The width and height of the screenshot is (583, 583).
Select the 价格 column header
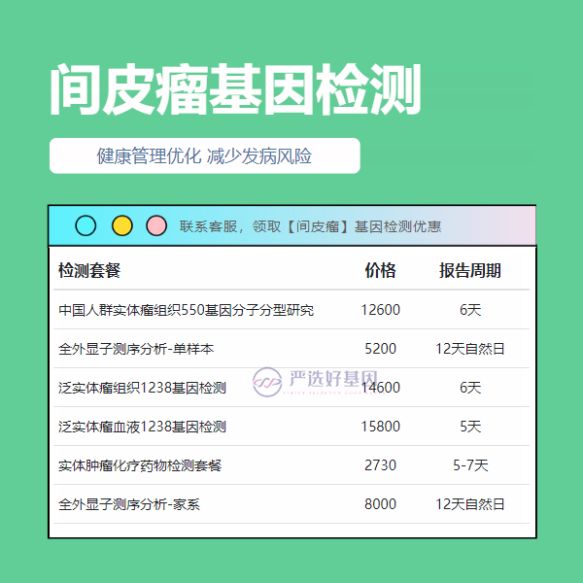(380, 270)
